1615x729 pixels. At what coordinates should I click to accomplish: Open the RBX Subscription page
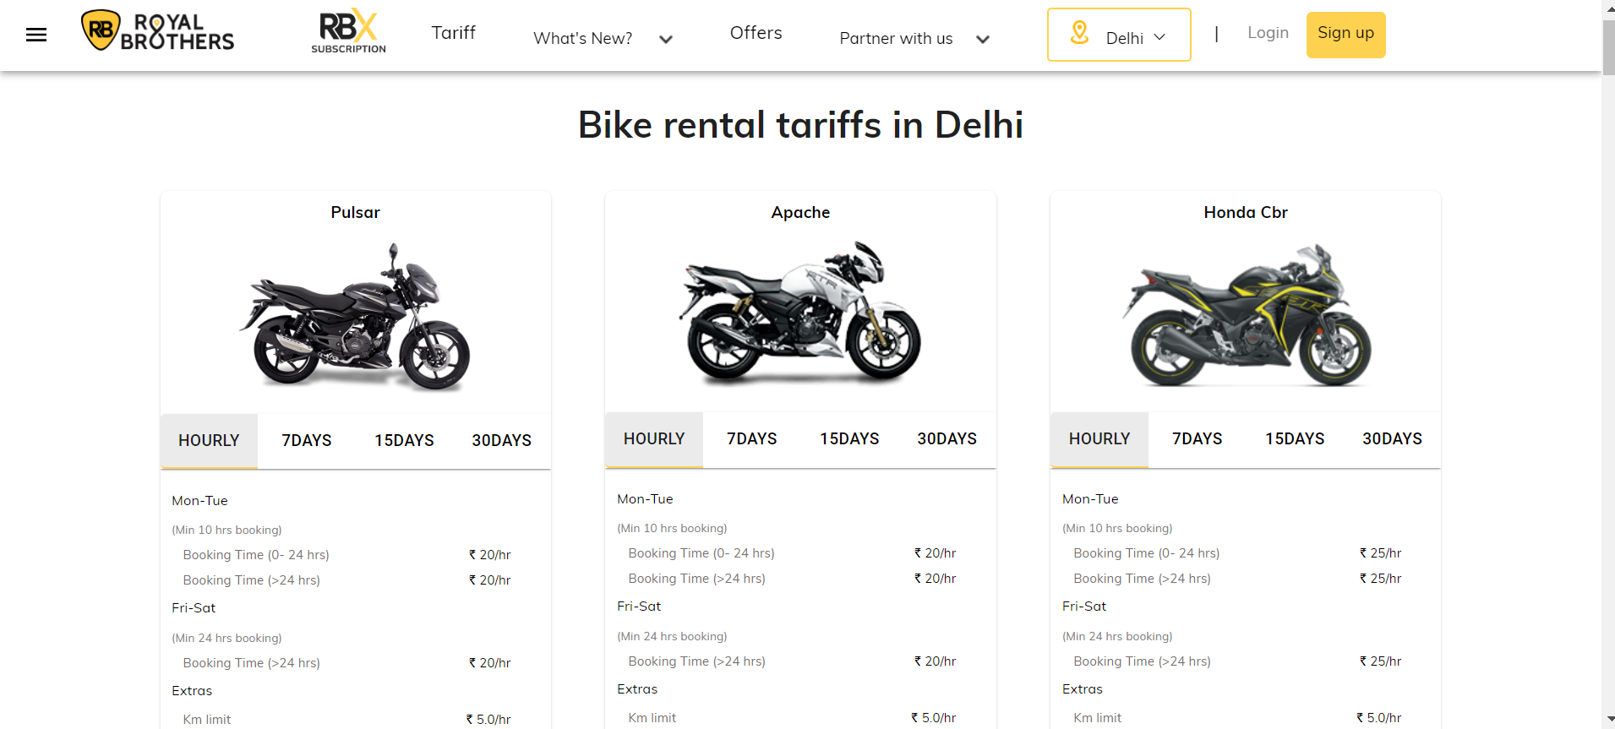(x=347, y=30)
